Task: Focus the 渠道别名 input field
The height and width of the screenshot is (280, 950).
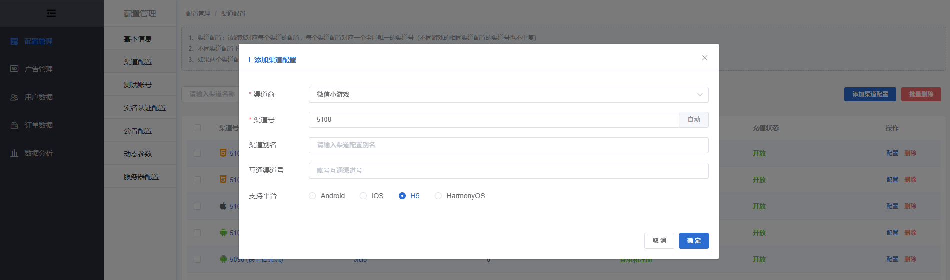Action: tap(508, 145)
